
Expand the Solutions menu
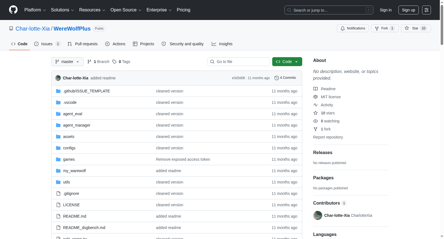[62, 10]
